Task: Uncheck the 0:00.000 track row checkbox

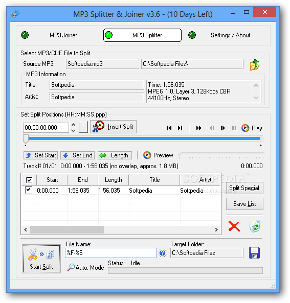Action: pos(29,190)
